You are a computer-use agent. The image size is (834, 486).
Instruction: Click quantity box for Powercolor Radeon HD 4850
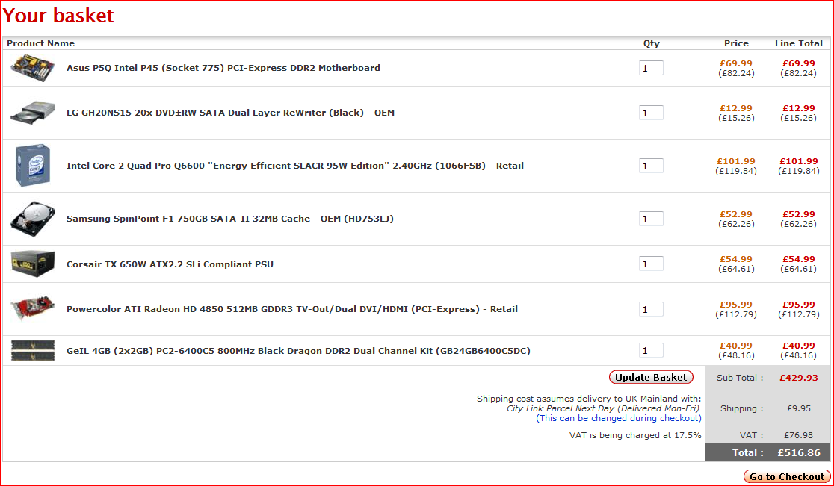click(651, 309)
